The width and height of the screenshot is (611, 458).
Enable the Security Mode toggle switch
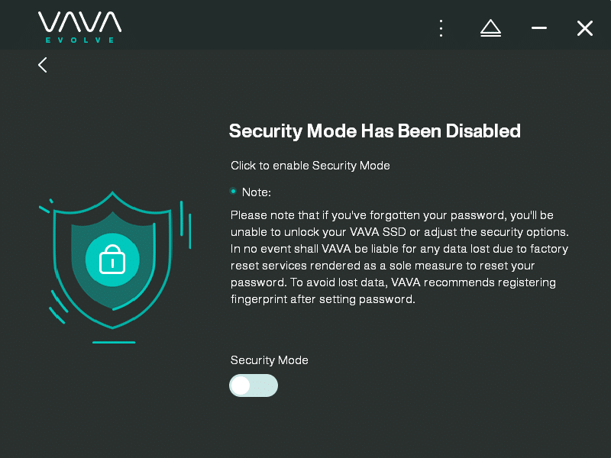(x=254, y=385)
